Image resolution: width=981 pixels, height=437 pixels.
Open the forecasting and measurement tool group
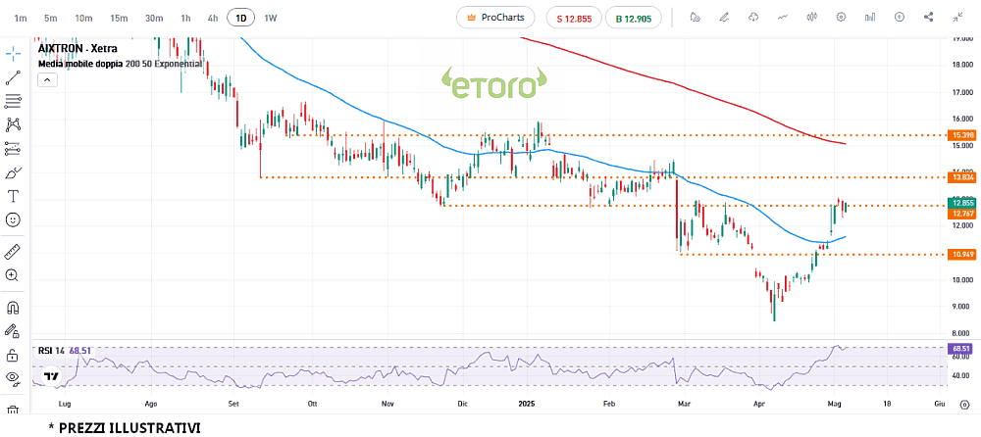13,149
